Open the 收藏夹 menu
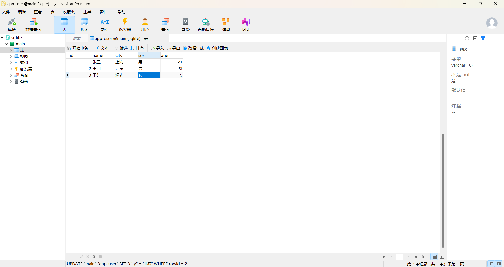Screen dimensions: 504x267 tap(69, 12)
